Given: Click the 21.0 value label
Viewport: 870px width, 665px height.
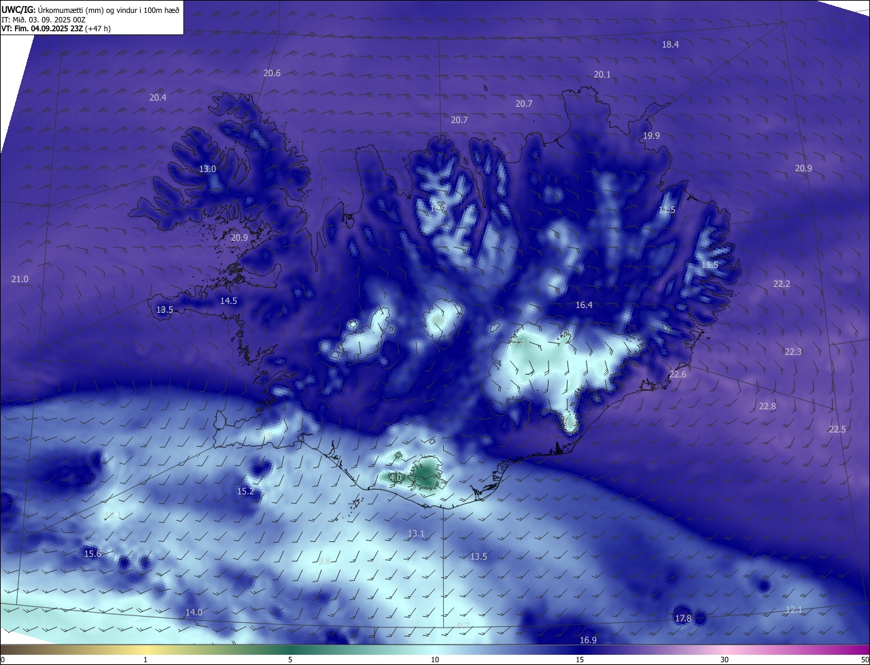Looking at the screenshot, I should click(20, 279).
